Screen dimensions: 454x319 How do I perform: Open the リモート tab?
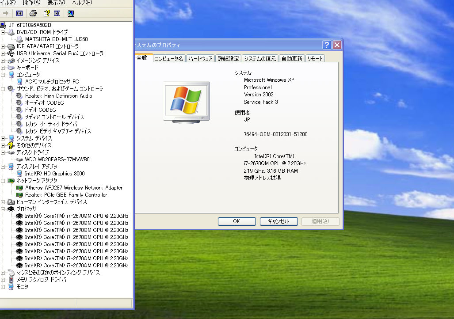click(315, 58)
